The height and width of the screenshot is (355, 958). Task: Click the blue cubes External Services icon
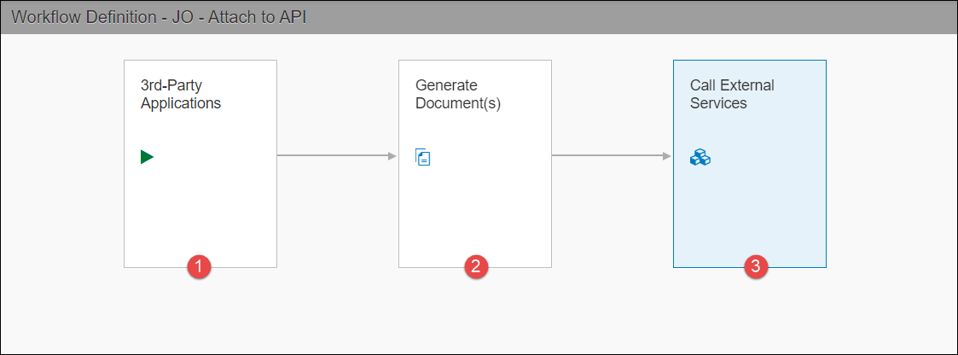point(700,157)
